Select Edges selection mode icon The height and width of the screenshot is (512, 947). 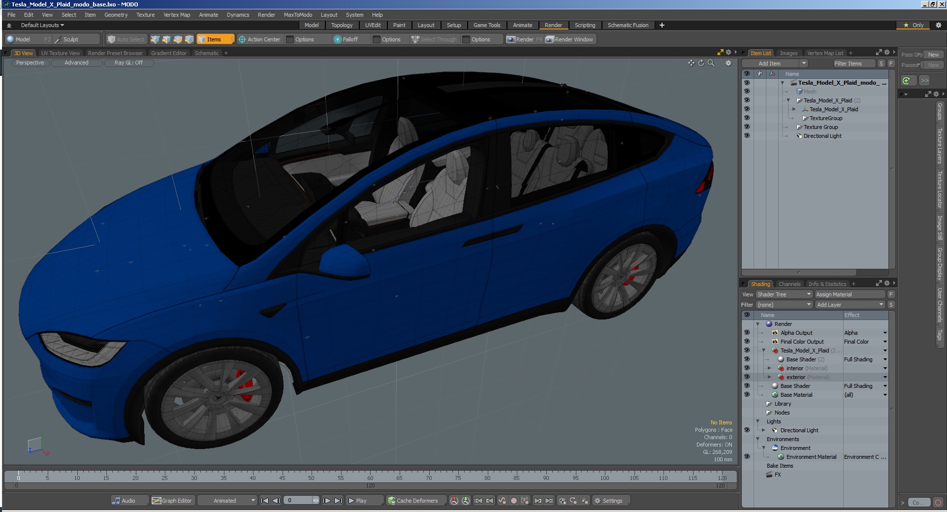[166, 39]
